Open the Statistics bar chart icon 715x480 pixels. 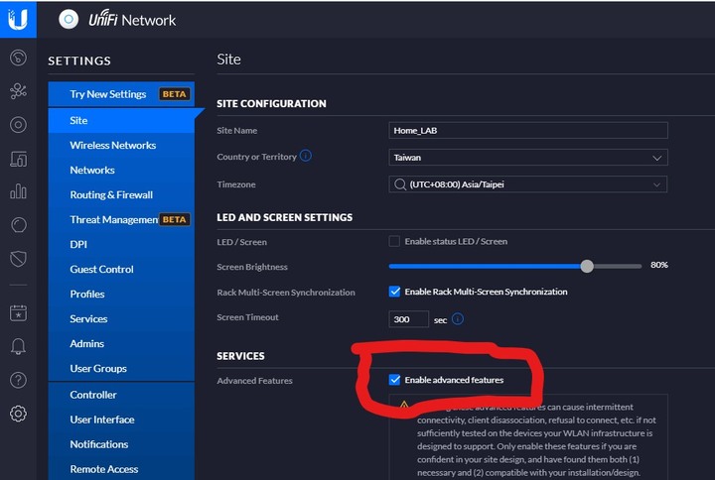coord(18,190)
